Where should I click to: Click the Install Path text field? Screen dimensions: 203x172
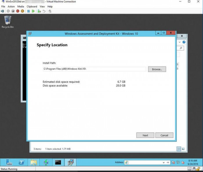click(94, 69)
